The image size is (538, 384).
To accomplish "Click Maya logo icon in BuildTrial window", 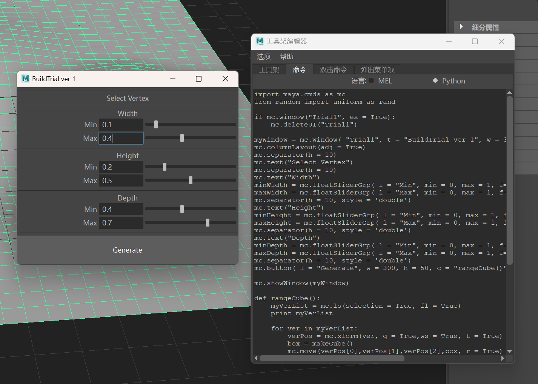I will (x=26, y=79).
